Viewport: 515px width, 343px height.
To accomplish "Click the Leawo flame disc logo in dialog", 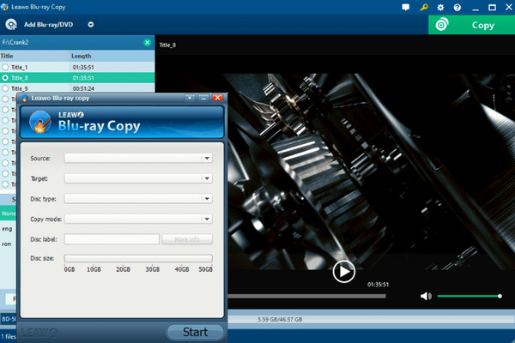I will point(40,122).
